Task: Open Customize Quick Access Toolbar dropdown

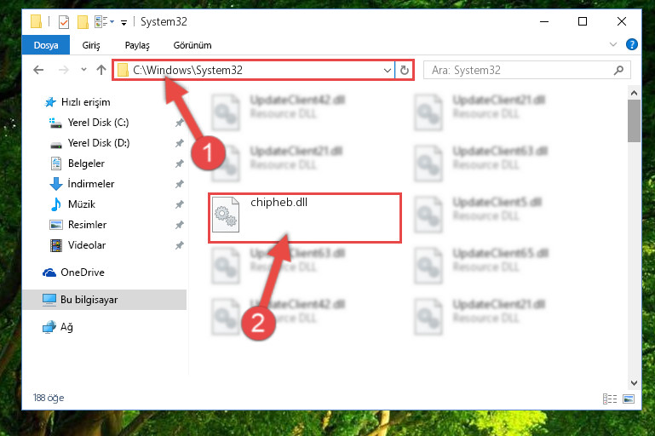Action: click(124, 22)
